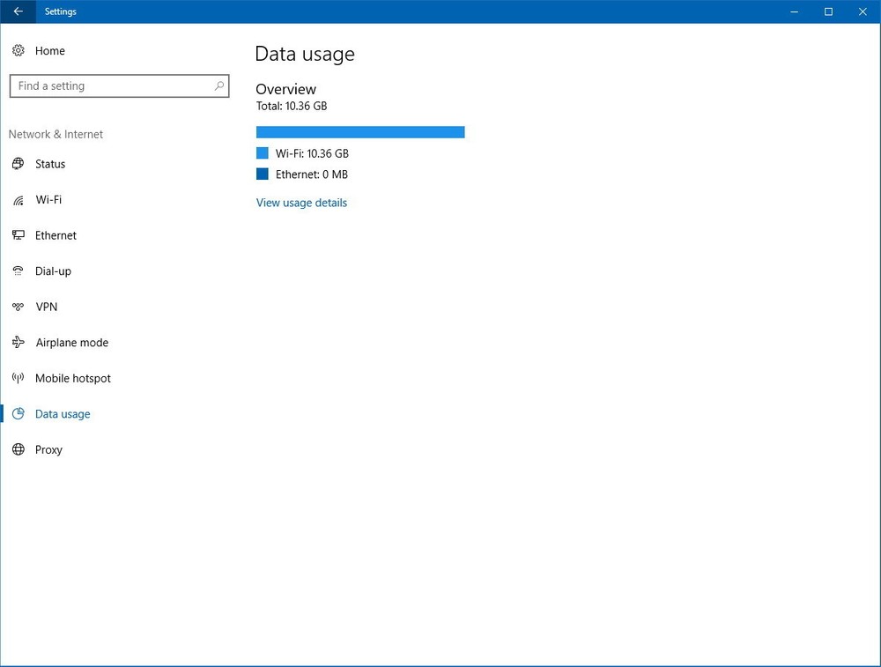Click the 'Data usage' page title
This screenshot has width=881, height=667.
[305, 54]
